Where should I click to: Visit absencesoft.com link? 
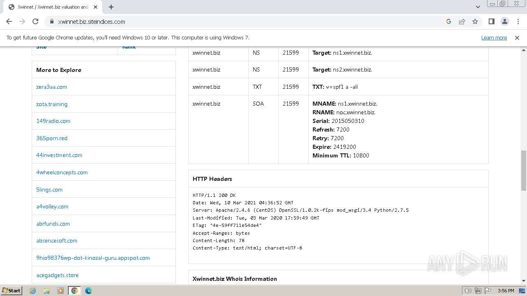57,240
